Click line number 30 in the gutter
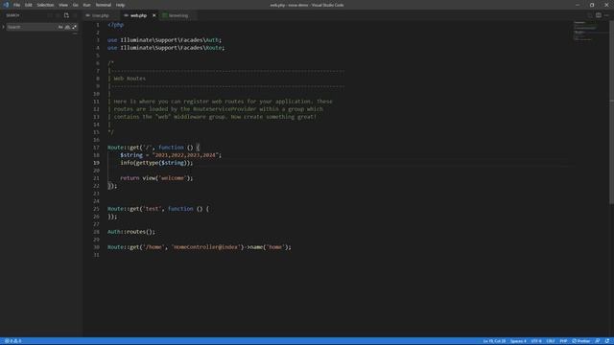614x345 pixels. click(x=96, y=247)
